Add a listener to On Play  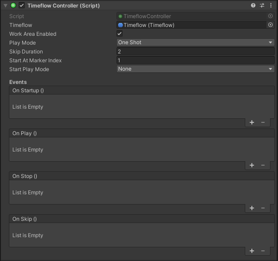pos(252,165)
